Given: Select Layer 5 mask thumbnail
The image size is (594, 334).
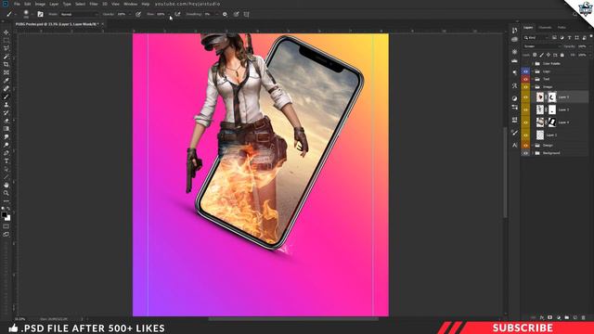Looking at the screenshot, I should click(552, 96).
